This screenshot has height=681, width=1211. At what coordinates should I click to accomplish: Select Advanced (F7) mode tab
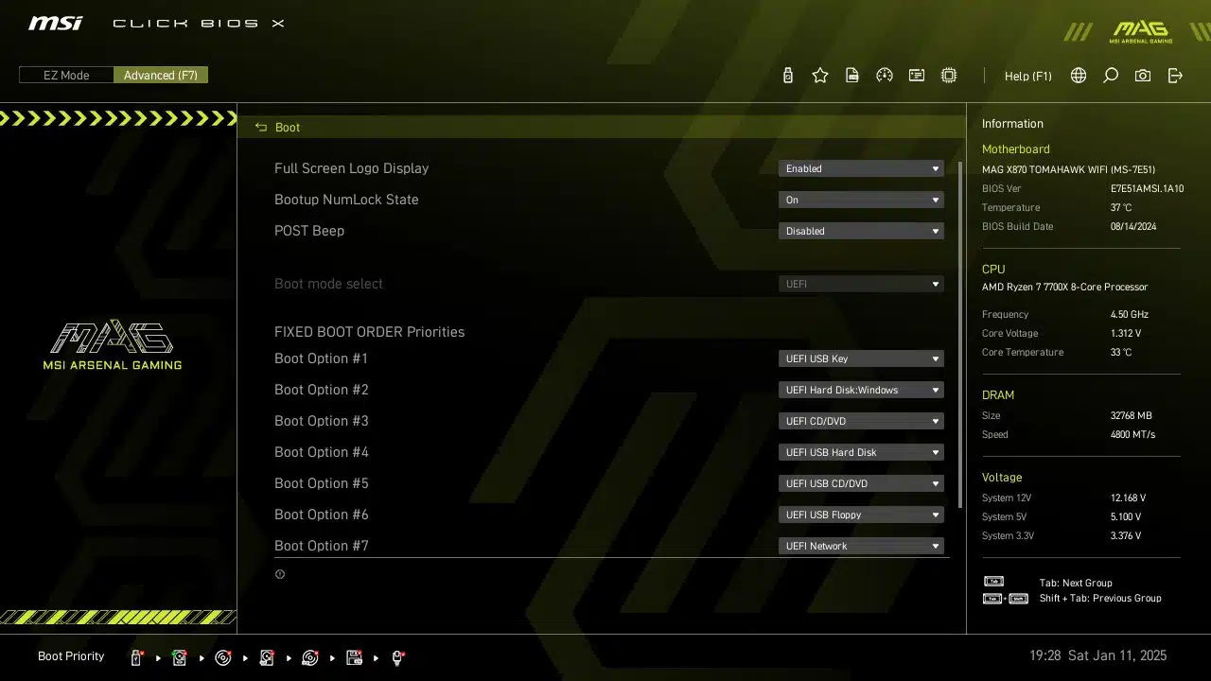coord(161,75)
